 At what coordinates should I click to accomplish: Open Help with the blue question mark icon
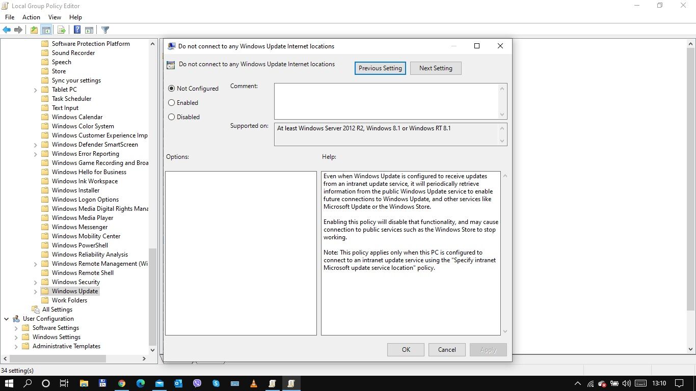[x=77, y=30]
